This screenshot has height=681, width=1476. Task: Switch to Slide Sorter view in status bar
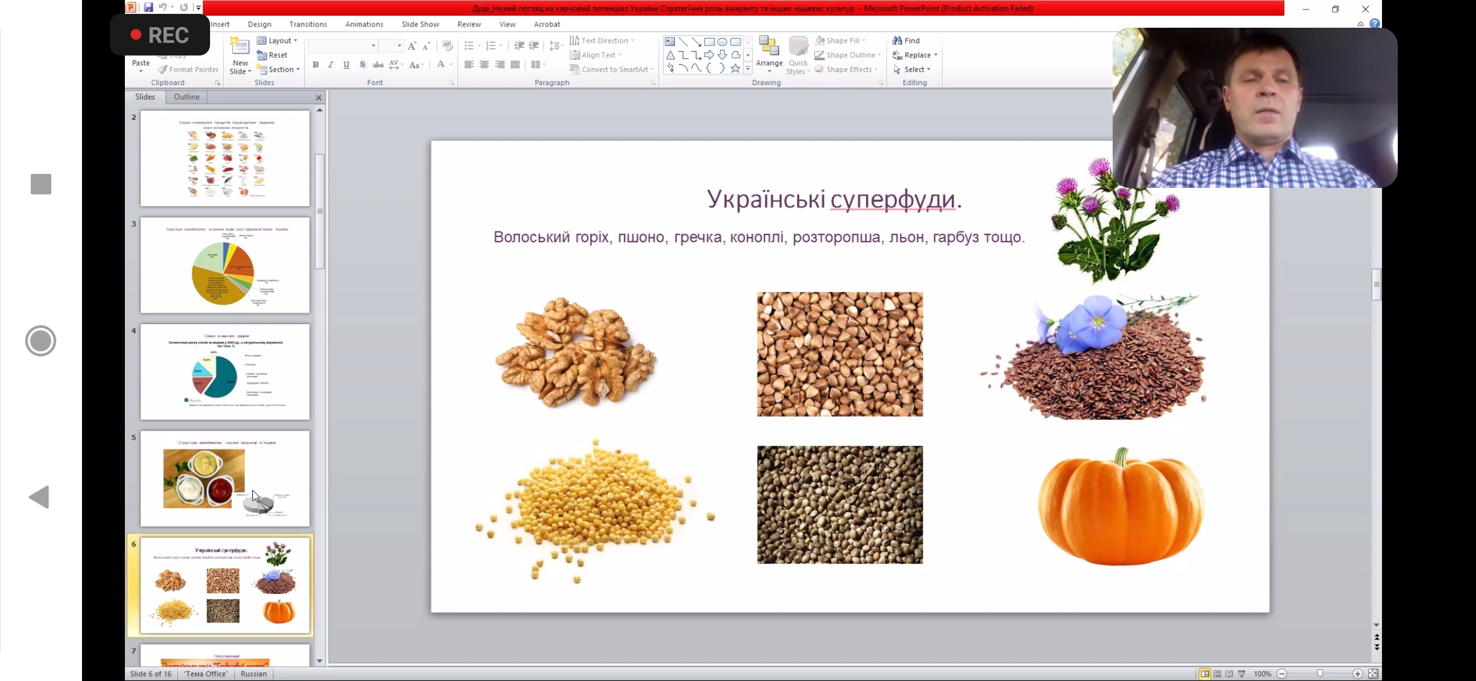1217,674
